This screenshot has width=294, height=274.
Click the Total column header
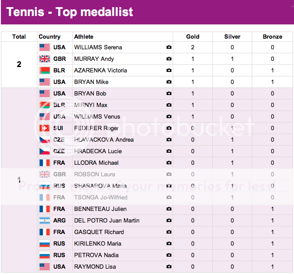point(19,37)
